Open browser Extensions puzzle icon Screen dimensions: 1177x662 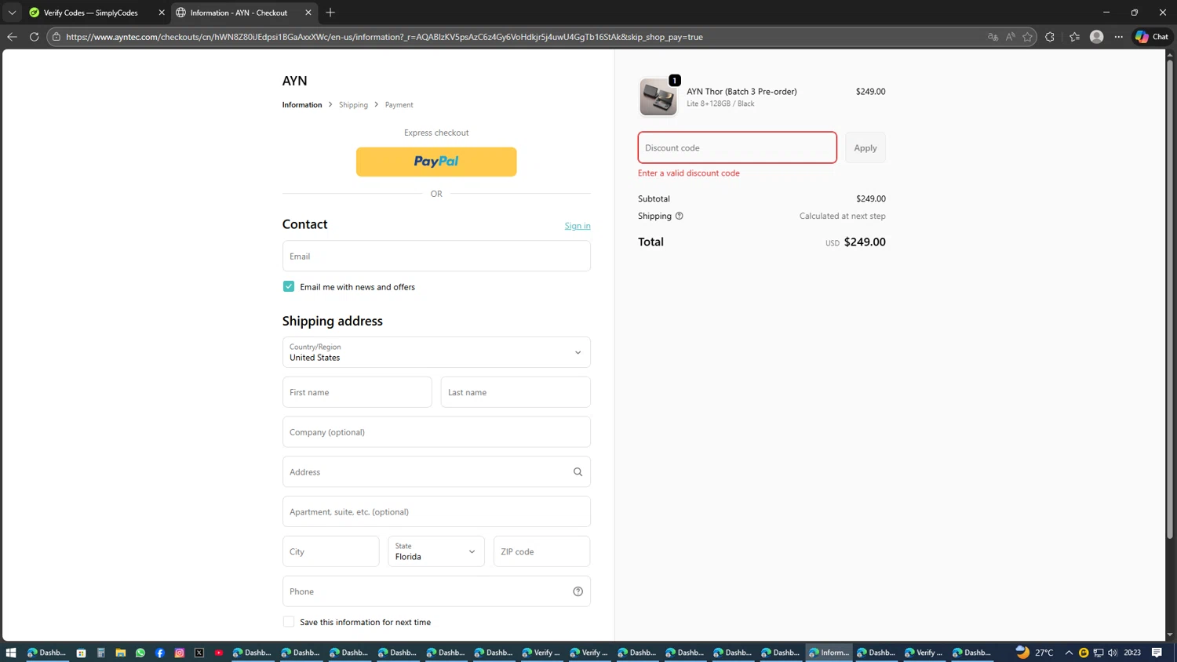[1050, 37]
